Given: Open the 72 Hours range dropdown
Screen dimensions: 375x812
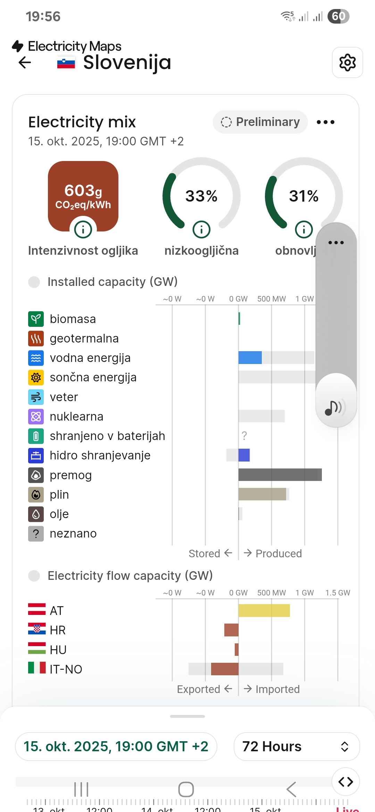Looking at the screenshot, I should [296, 746].
